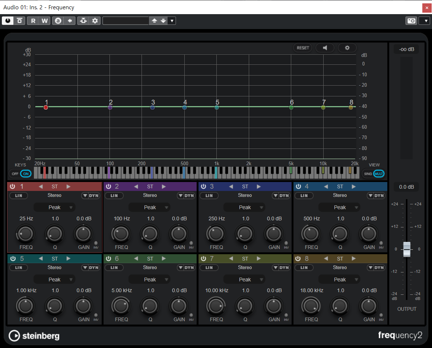Screen dimensions: 432x348
Task: Click band 3 LIN linear phase button
Action: point(209,195)
